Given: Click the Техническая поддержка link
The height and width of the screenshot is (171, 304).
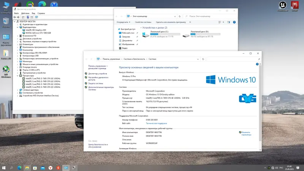Looking at the screenshot, I should pyautogui.click(x=157, y=123).
